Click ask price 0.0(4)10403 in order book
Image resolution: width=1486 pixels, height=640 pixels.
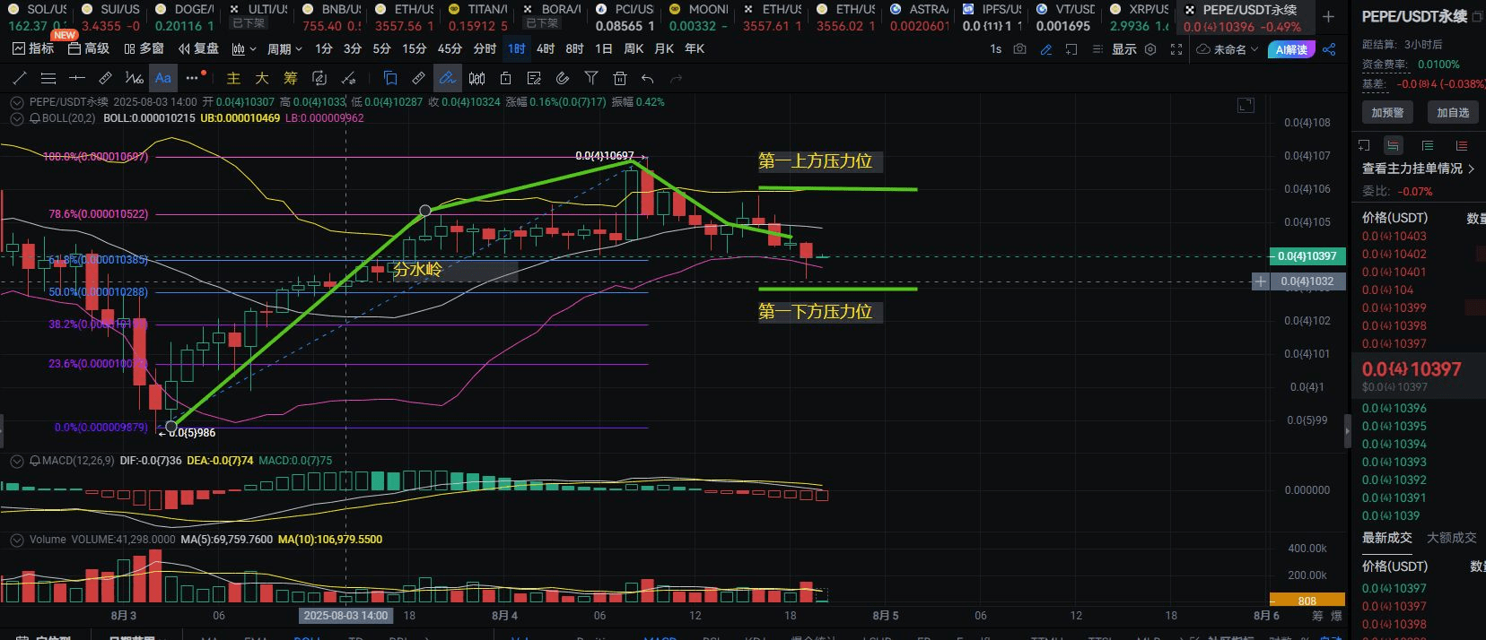(x=1394, y=237)
